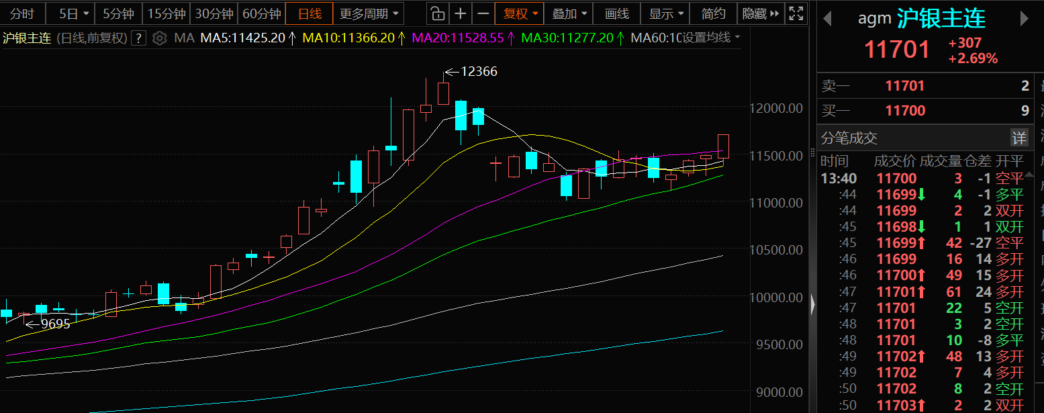Open the 复权 adjustment button menu

pyautogui.click(x=520, y=13)
